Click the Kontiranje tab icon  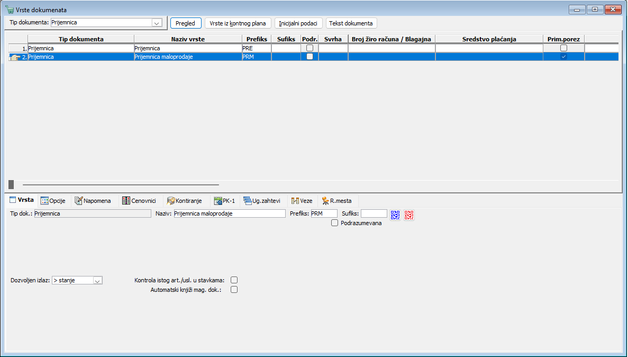tap(171, 201)
